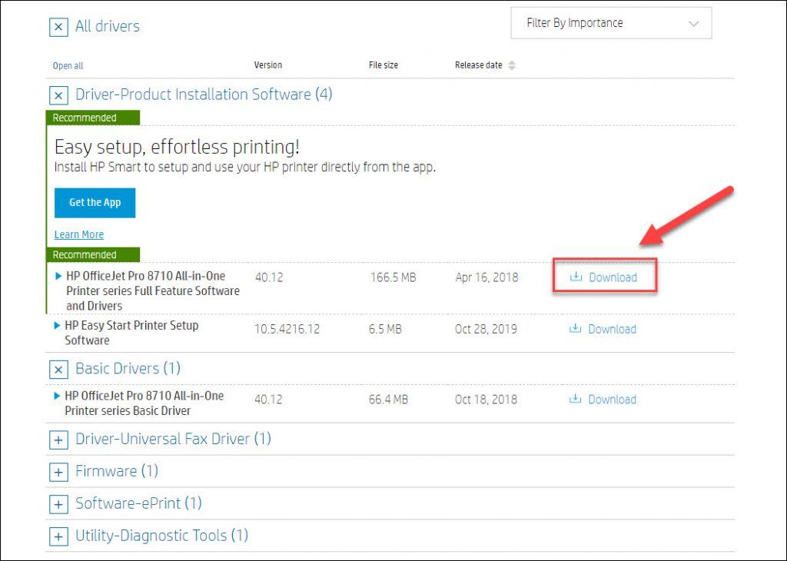Open the Learn More link
The width and height of the screenshot is (787, 561).
[79, 234]
